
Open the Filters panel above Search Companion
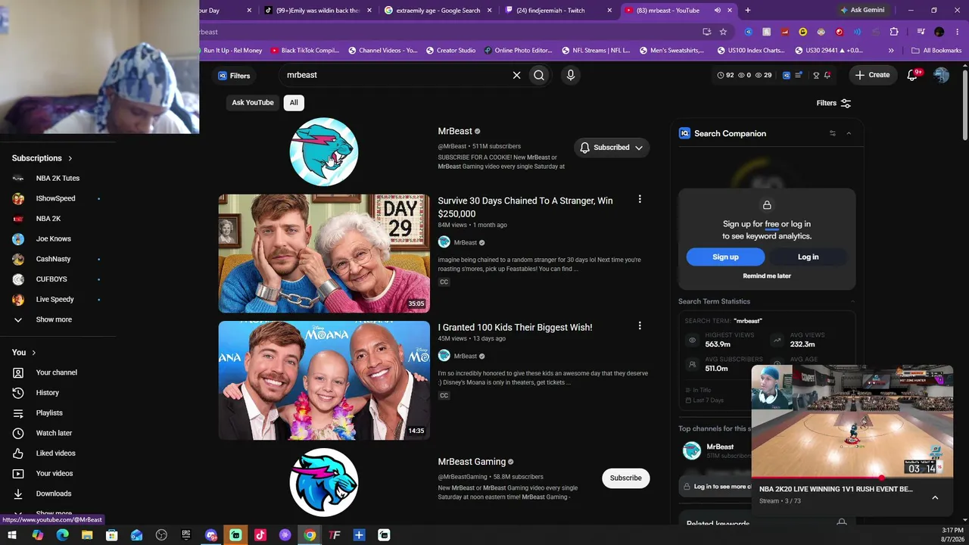[x=833, y=103]
